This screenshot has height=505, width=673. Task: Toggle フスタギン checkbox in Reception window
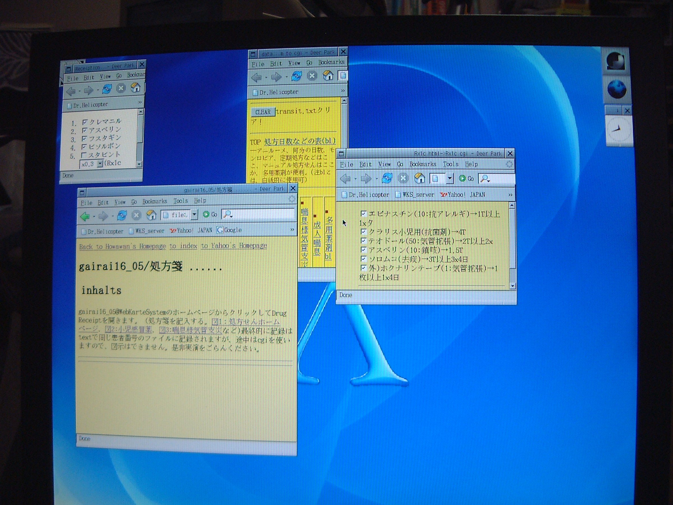tap(84, 139)
